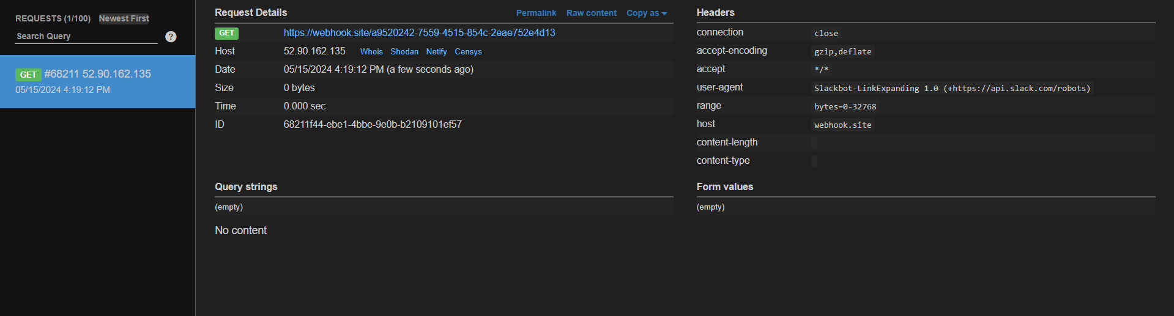View the Raw content link
Image resolution: width=1174 pixels, height=316 pixels.
[x=591, y=13]
